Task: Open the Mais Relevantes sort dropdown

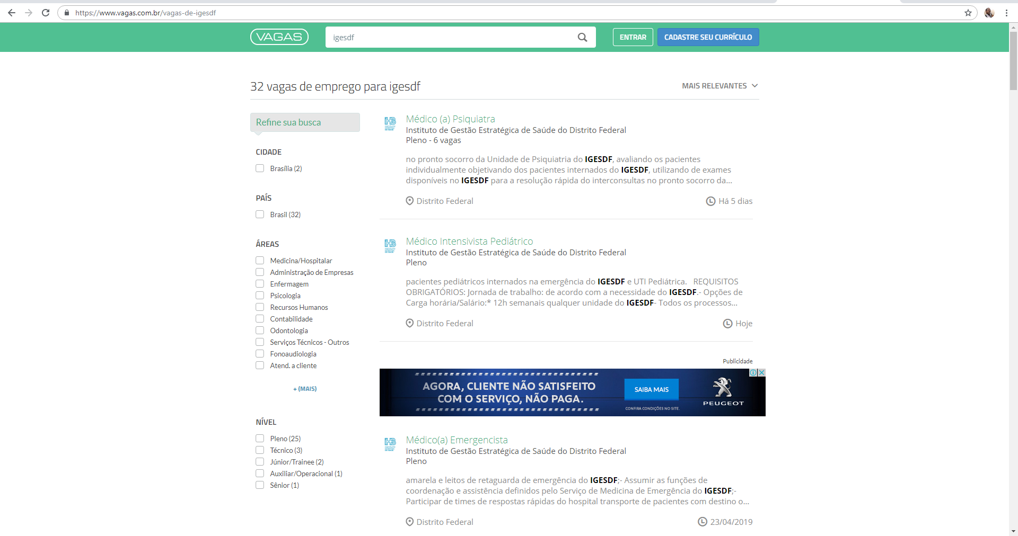Action: [x=719, y=86]
